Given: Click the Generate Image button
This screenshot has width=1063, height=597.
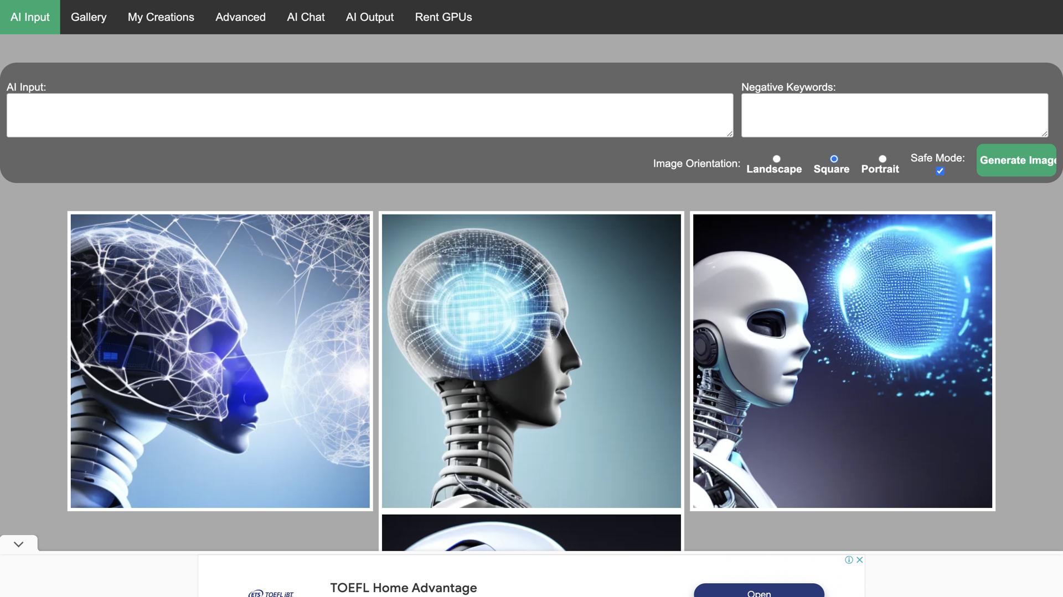Looking at the screenshot, I should point(1019,160).
